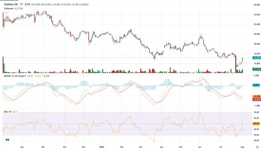Select the Stabilus SE · 1T · GTX title
Screen dimensions: 261x150
click(17, 5)
